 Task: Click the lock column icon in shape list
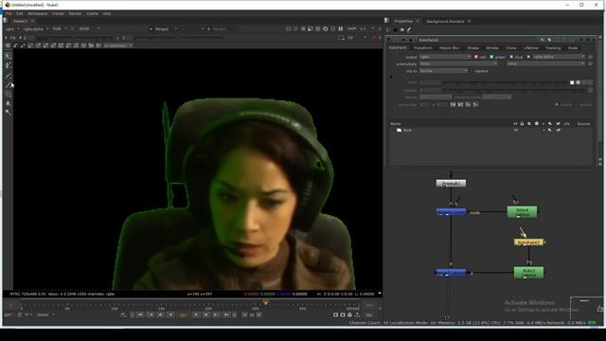tap(522, 124)
